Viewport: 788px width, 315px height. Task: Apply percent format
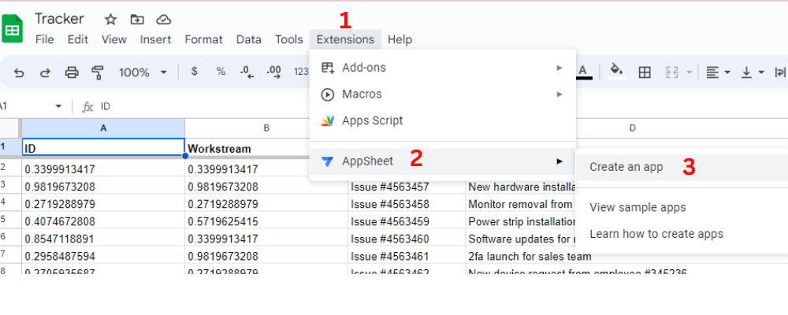(221, 72)
